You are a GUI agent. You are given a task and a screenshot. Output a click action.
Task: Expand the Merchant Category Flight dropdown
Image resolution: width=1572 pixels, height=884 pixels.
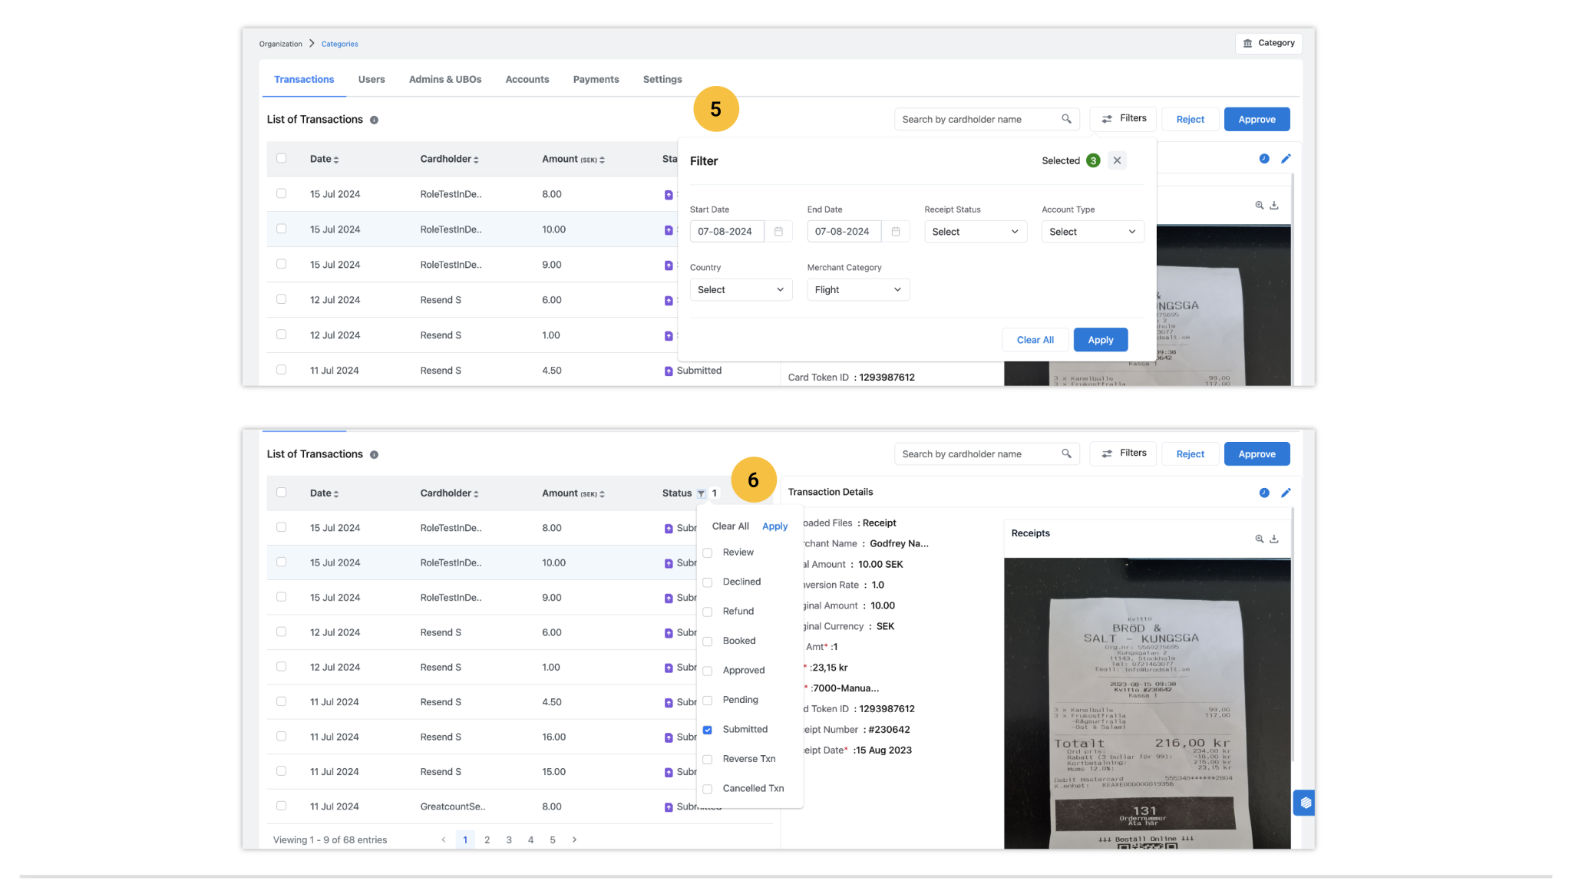[x=857, y=290]
